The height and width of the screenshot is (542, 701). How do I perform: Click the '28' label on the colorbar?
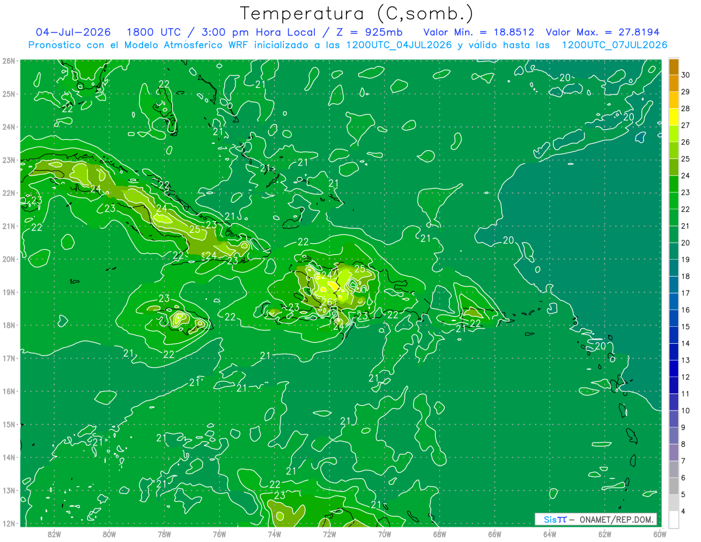pos(686,109)
